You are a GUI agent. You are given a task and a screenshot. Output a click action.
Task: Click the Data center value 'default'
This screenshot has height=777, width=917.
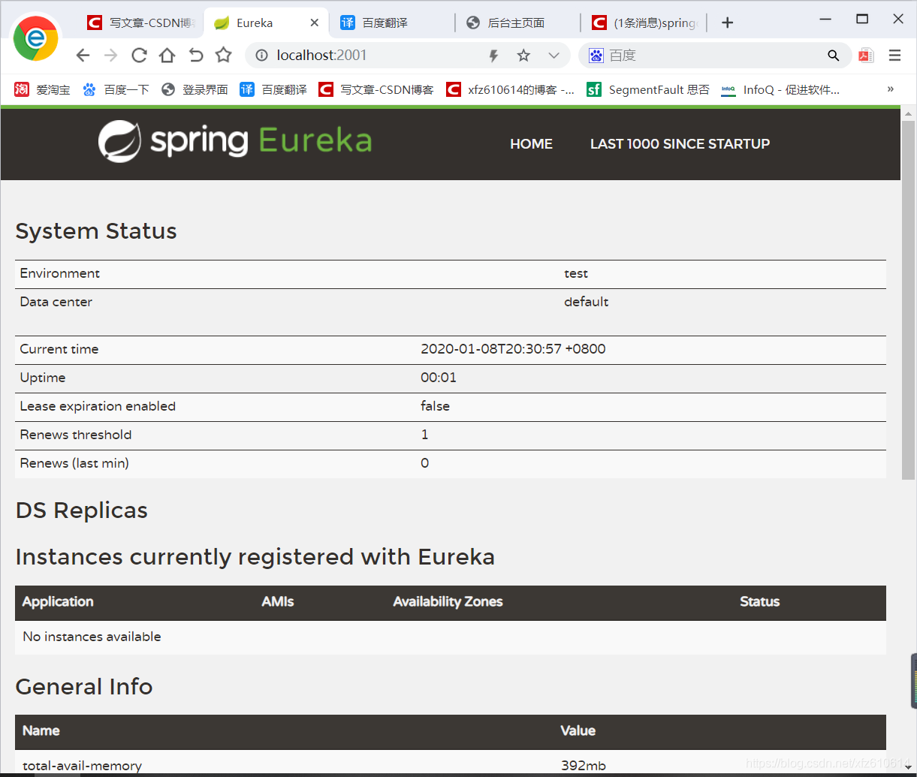coord(586,302)
